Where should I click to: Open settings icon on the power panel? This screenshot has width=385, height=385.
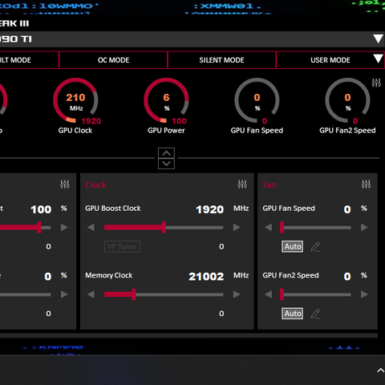65,184
